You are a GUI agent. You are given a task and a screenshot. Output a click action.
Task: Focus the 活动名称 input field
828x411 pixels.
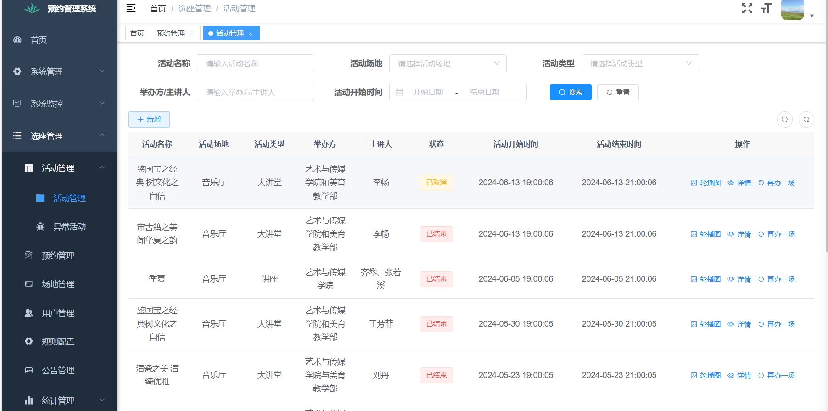click(256, 63)
